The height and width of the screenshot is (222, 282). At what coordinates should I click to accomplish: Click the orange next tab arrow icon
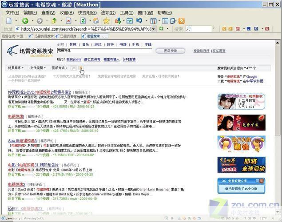230,29
